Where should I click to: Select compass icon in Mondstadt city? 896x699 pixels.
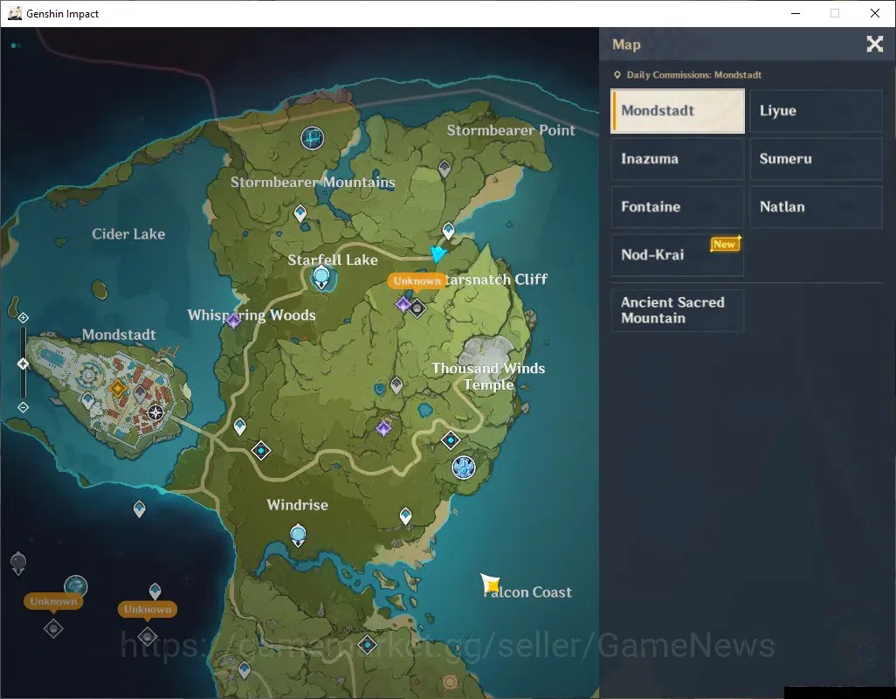155,412
